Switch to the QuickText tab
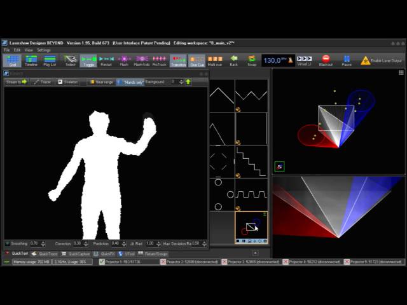The width and height of the screenshot is (407, 305). point(17,254)
